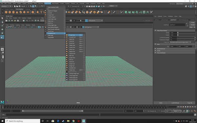This screenshot has height=123, width=197.
Task: Click the Mask Target Tool icon
Action: pos(67,78)
